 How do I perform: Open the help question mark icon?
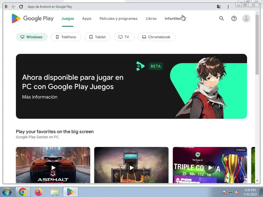[x=234, y=18]
